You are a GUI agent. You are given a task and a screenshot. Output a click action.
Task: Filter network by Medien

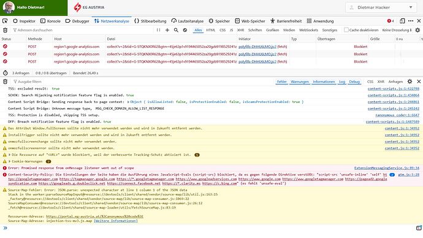point(289,30)
